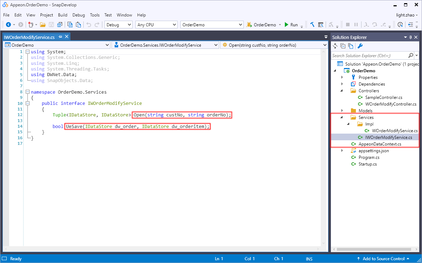Click Add to Source Control in status bar

[x=384, y=259]
